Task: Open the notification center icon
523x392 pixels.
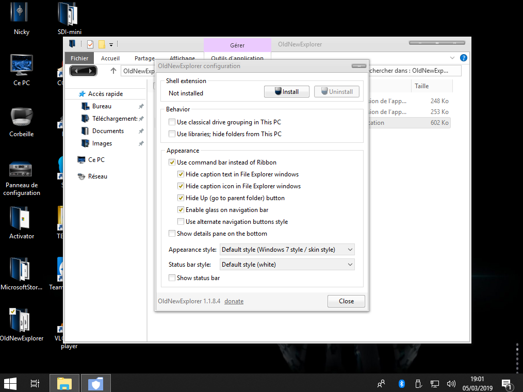Action: pyautogui.click(x=507, y=384)
